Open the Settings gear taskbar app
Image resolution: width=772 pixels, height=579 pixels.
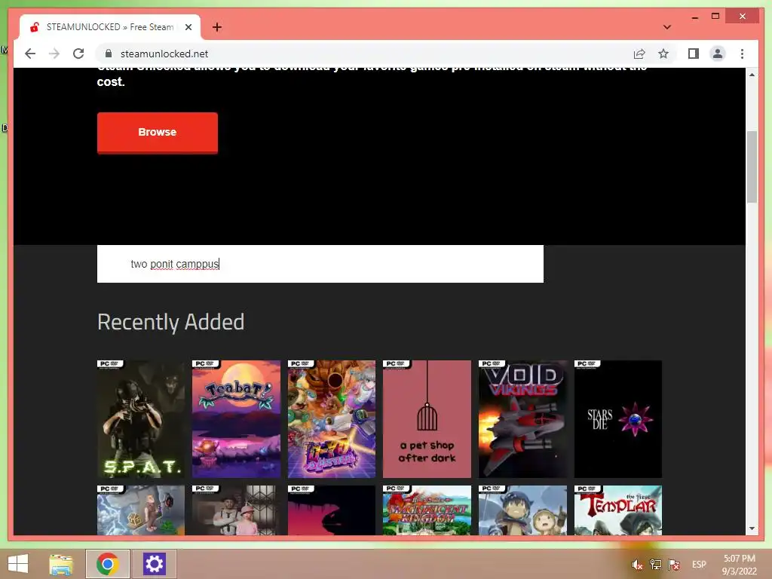tap(154, 564)
